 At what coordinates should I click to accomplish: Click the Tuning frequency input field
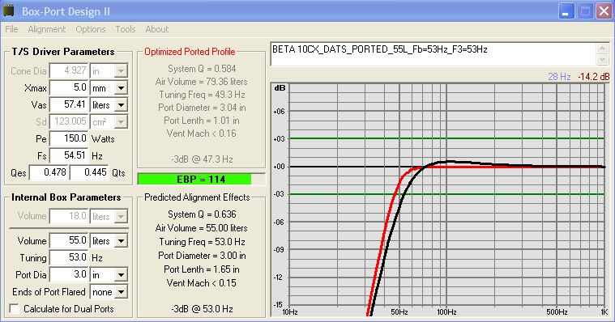coord(69,258)
